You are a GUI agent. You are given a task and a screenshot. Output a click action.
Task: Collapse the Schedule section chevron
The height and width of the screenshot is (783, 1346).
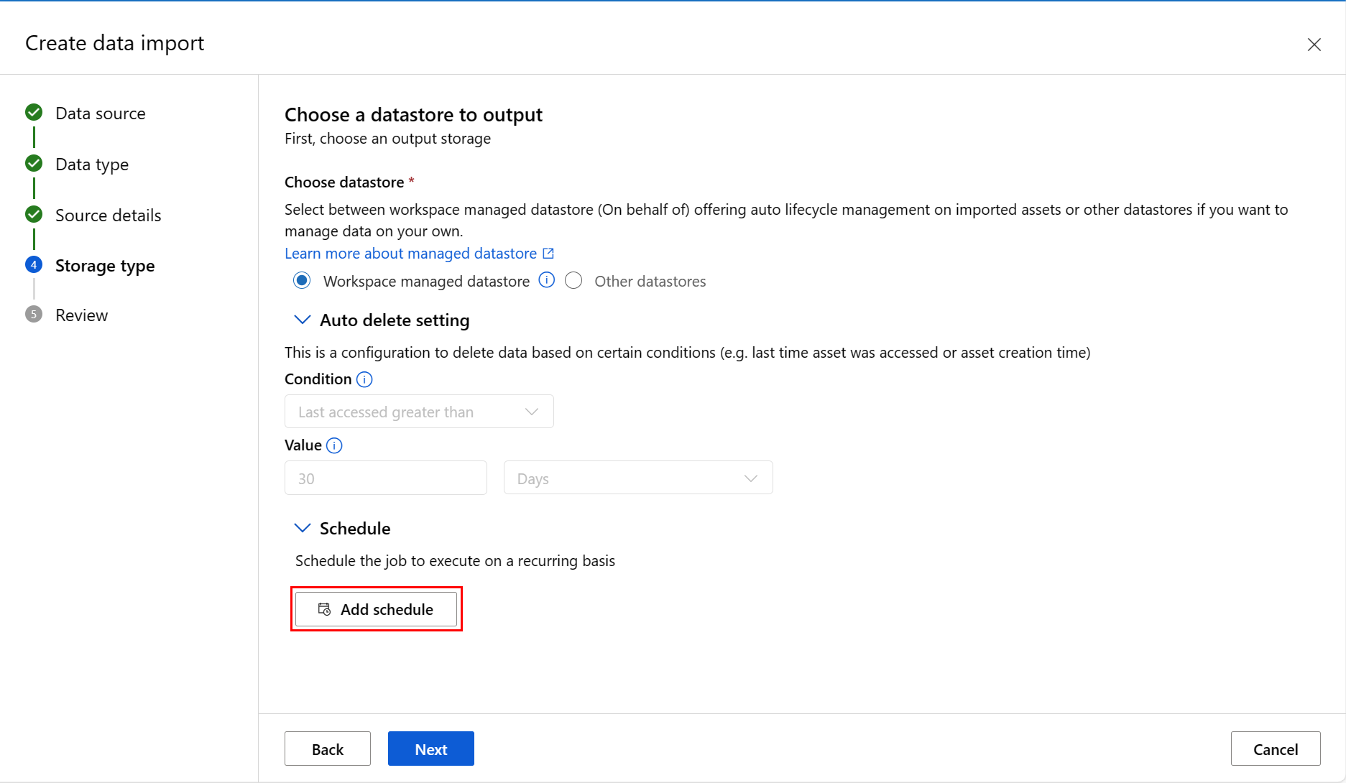[x=303, y=528]
